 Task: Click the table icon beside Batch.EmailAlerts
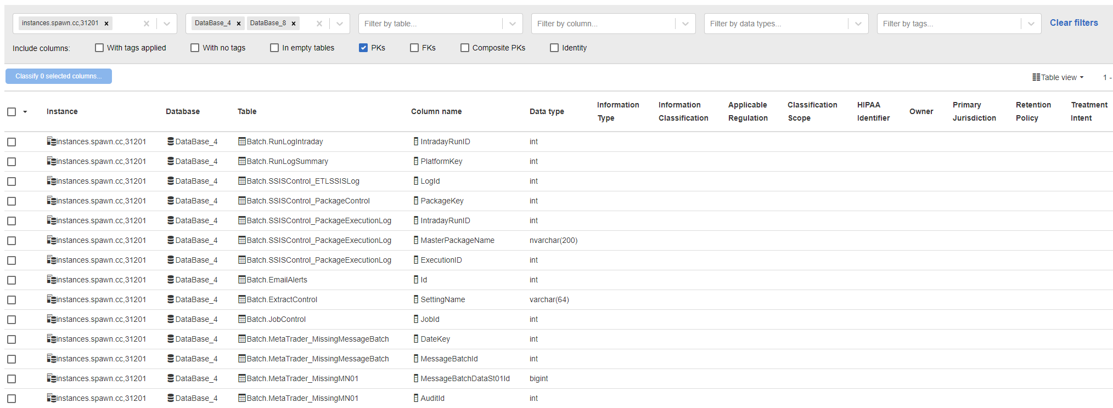coord(241,280)
